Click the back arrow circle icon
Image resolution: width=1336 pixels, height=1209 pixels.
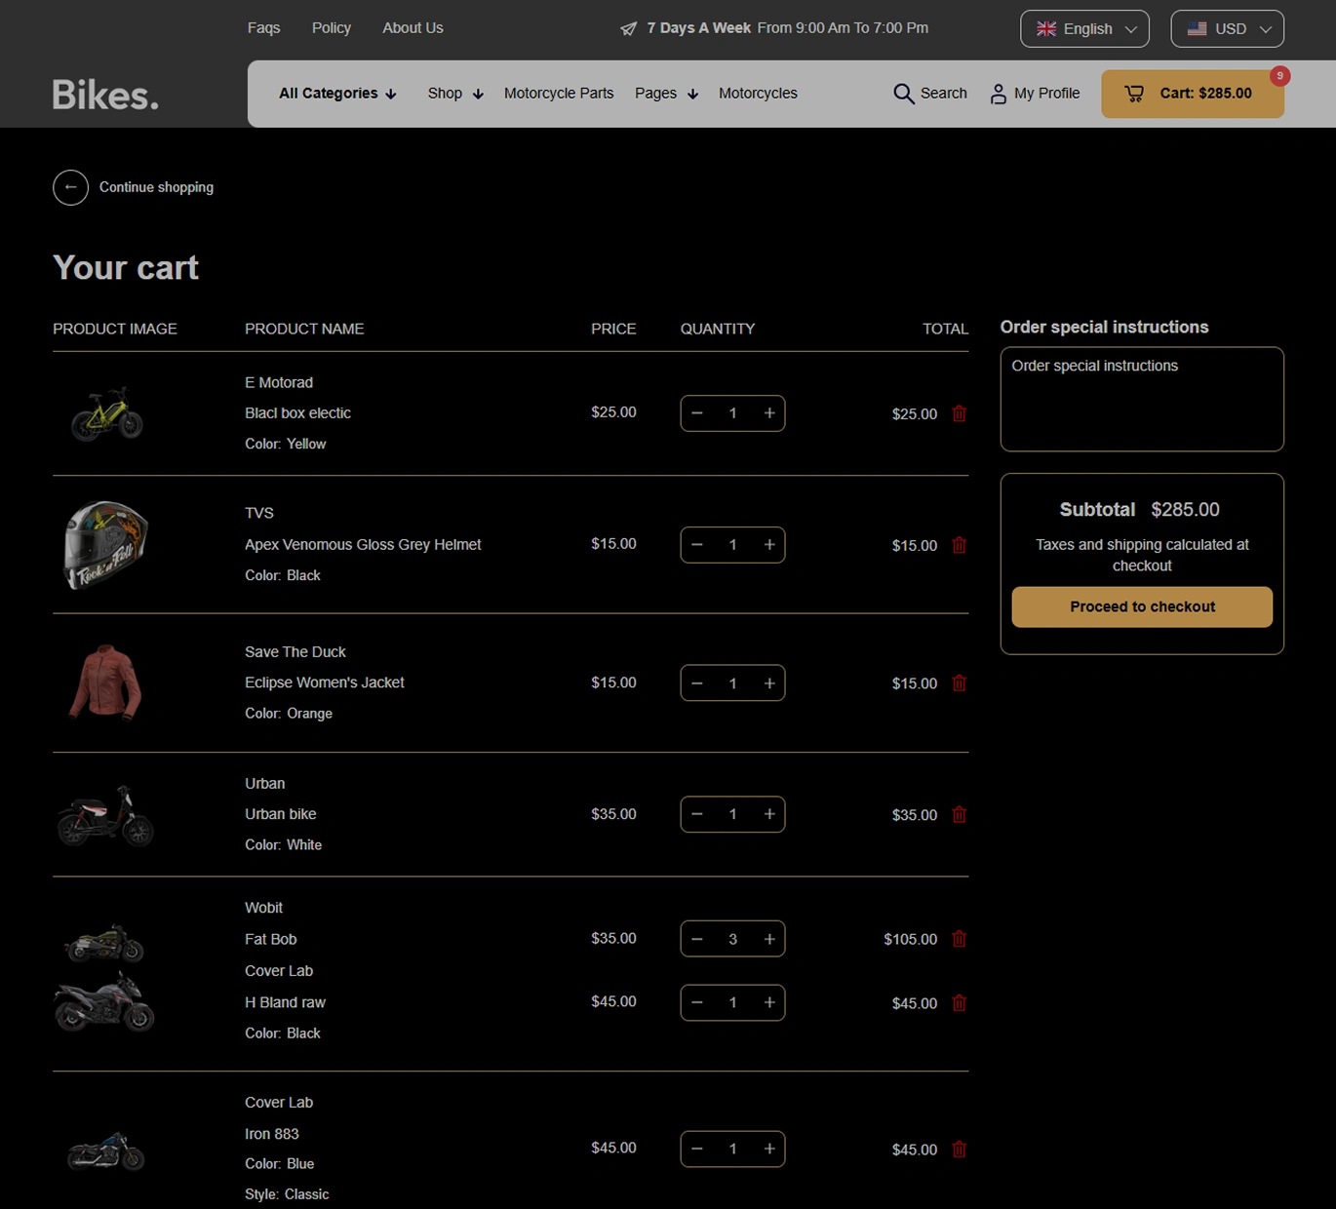[x=70, y=187]
